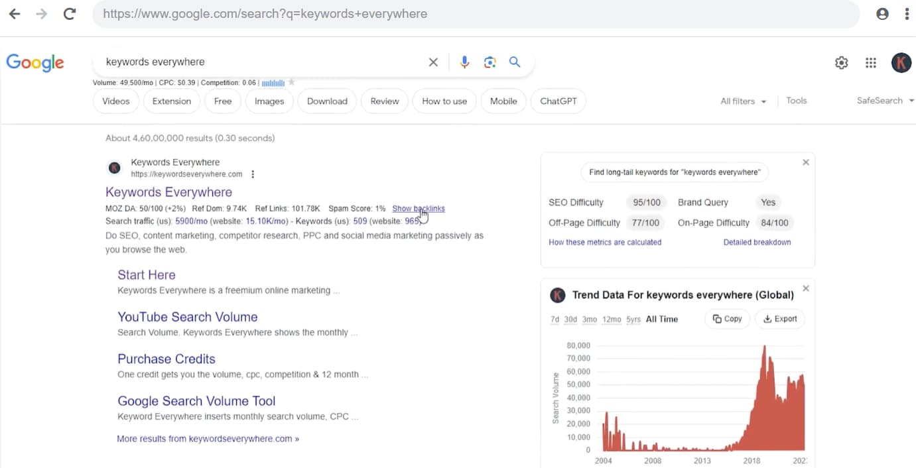Viewport: 916px width, 468px height.
Task: Open the Detailed breakdown link
Action: pyautogui.click(x=757, y=243)
